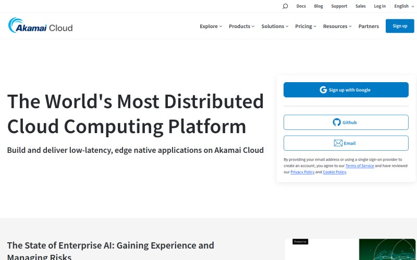Expand the Explore menu
Screen dimensions: 417x260
tap(211, 27)
